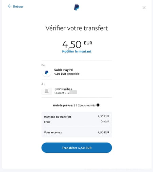Click the Frais Gratuit value
Viewport: 153px width, 172px height.
click(x=105, y=121)
